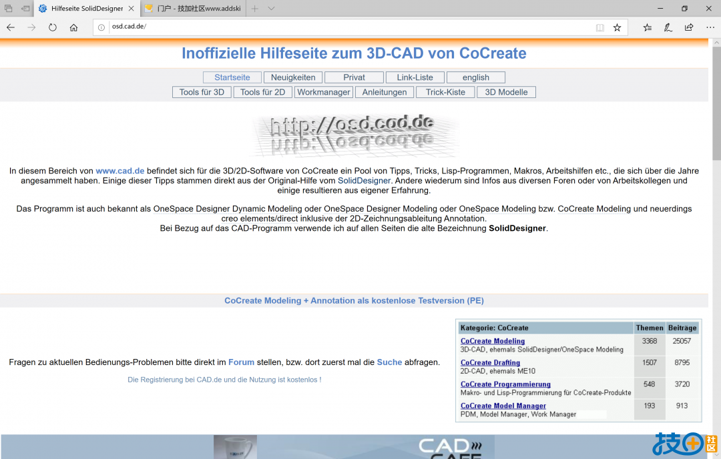Click the Themen count 1507
721x459 pixels.
[x=650, y=362]
